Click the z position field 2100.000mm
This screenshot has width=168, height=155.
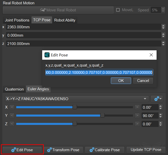tap(84, 43)
